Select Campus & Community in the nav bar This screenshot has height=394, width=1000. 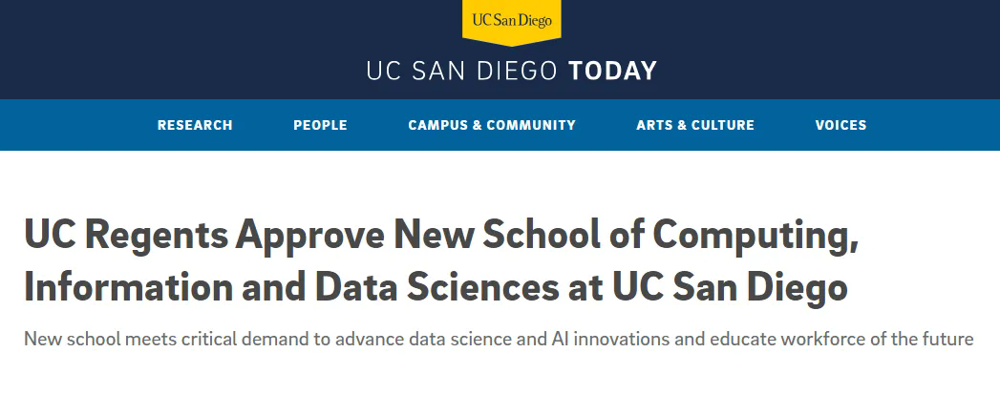pyautogui.click(x=492, y=125)
